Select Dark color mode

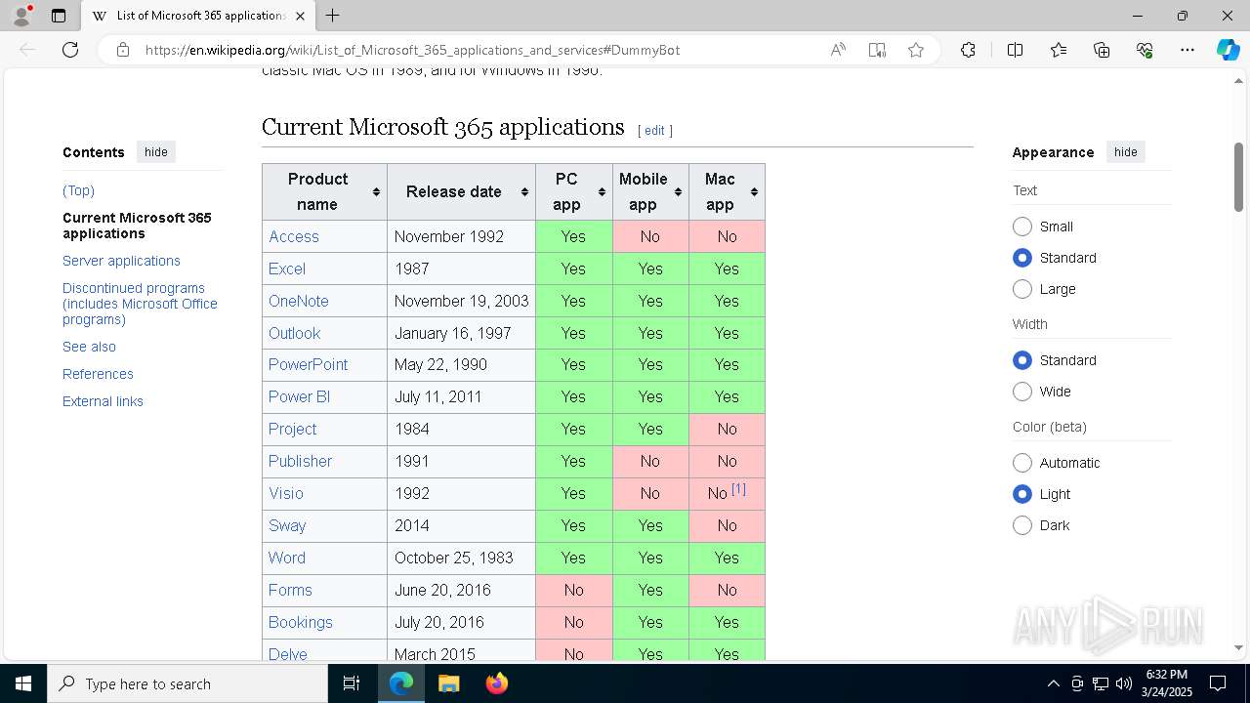click(1022, 525)
